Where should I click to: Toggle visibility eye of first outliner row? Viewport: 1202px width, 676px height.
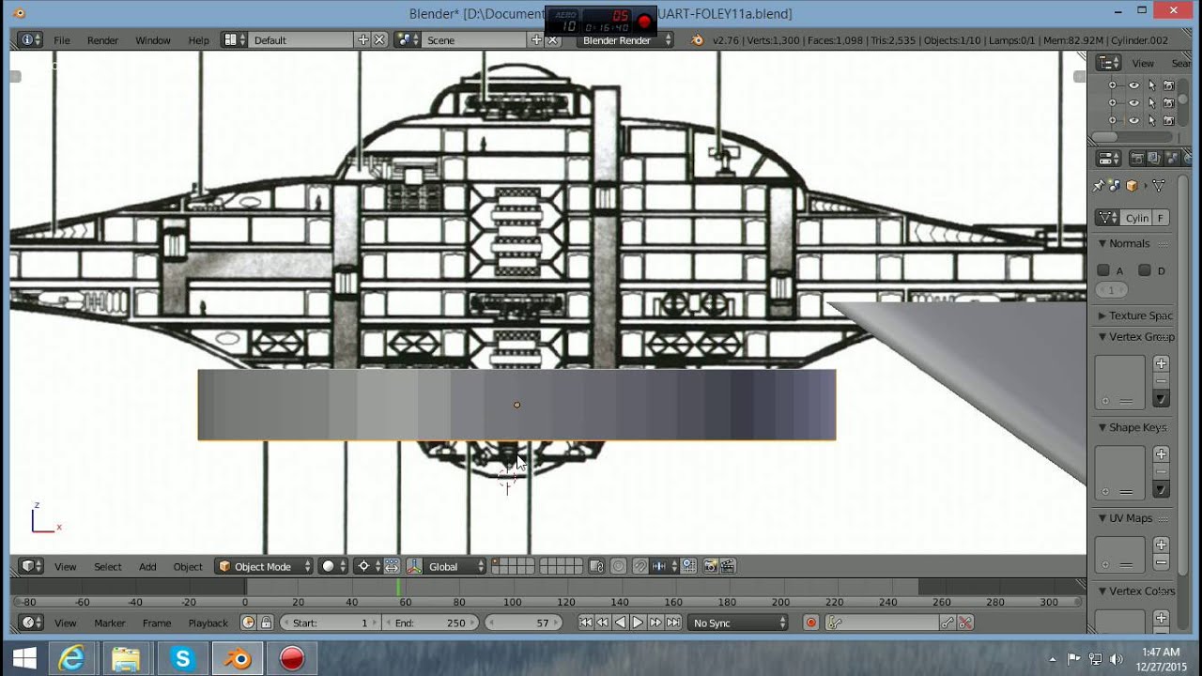pos(1134,84)
